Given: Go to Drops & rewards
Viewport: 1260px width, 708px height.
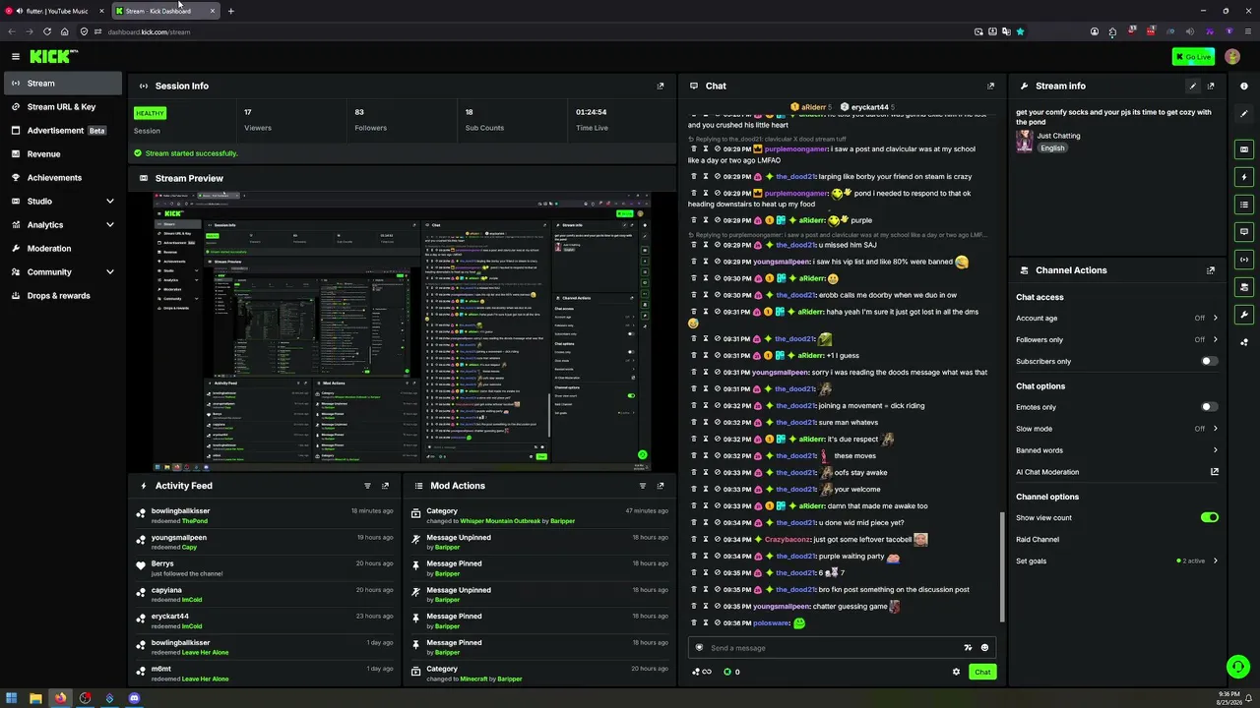Looking at the screenshot, I should click(61, 296).
